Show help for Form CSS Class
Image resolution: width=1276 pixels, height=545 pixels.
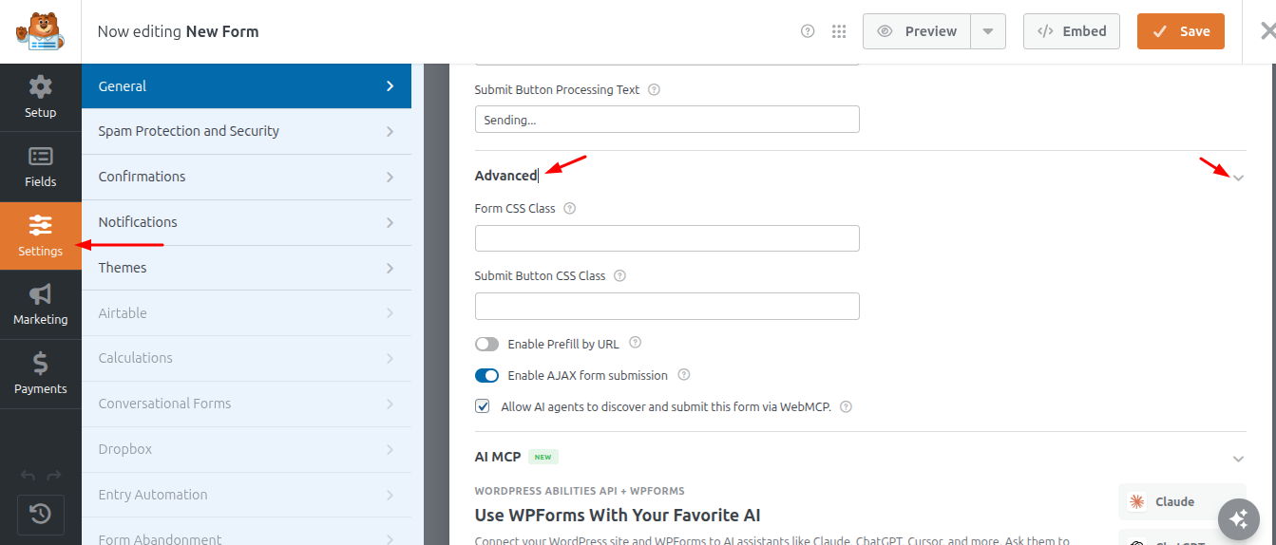click(570, 208)
